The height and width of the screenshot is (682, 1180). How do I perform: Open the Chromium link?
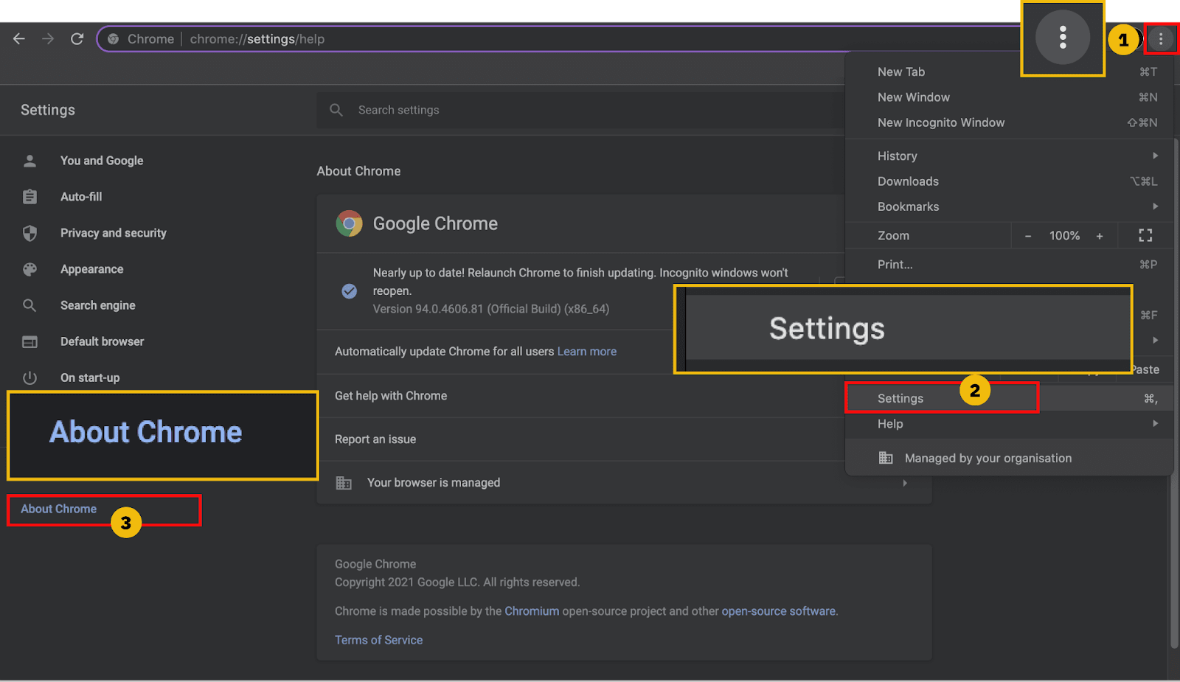coord(532,611)
